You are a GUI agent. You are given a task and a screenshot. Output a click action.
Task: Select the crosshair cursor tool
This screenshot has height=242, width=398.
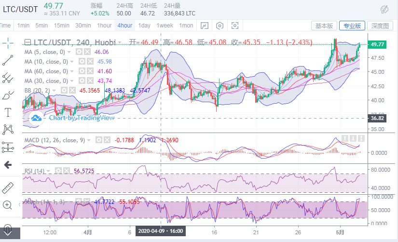point(8,43)
